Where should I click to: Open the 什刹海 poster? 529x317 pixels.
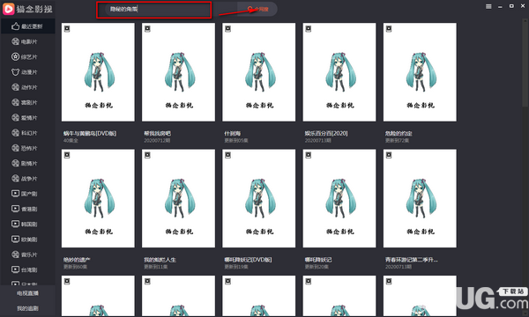click(x=258, y=72)
